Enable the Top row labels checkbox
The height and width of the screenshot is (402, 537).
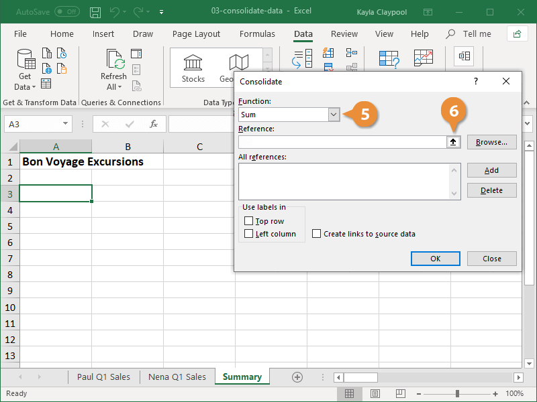pyautogui.click(x=251, y=220)
